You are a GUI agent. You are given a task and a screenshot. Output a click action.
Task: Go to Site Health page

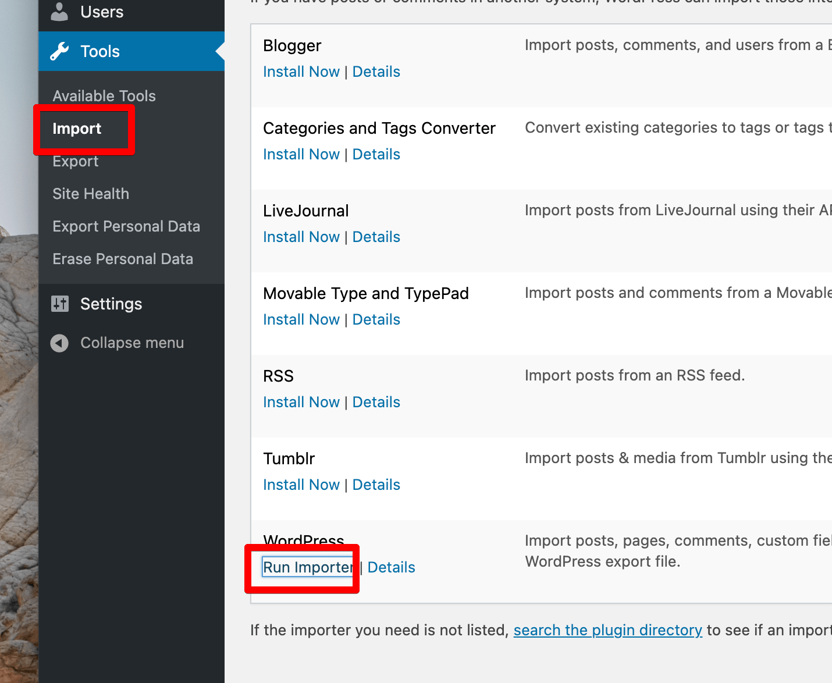(91, 194)
